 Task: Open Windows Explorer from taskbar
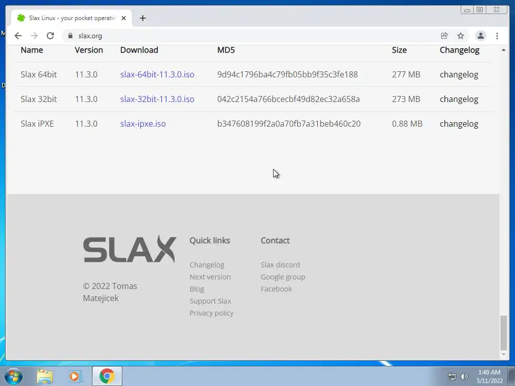[45, 376]
